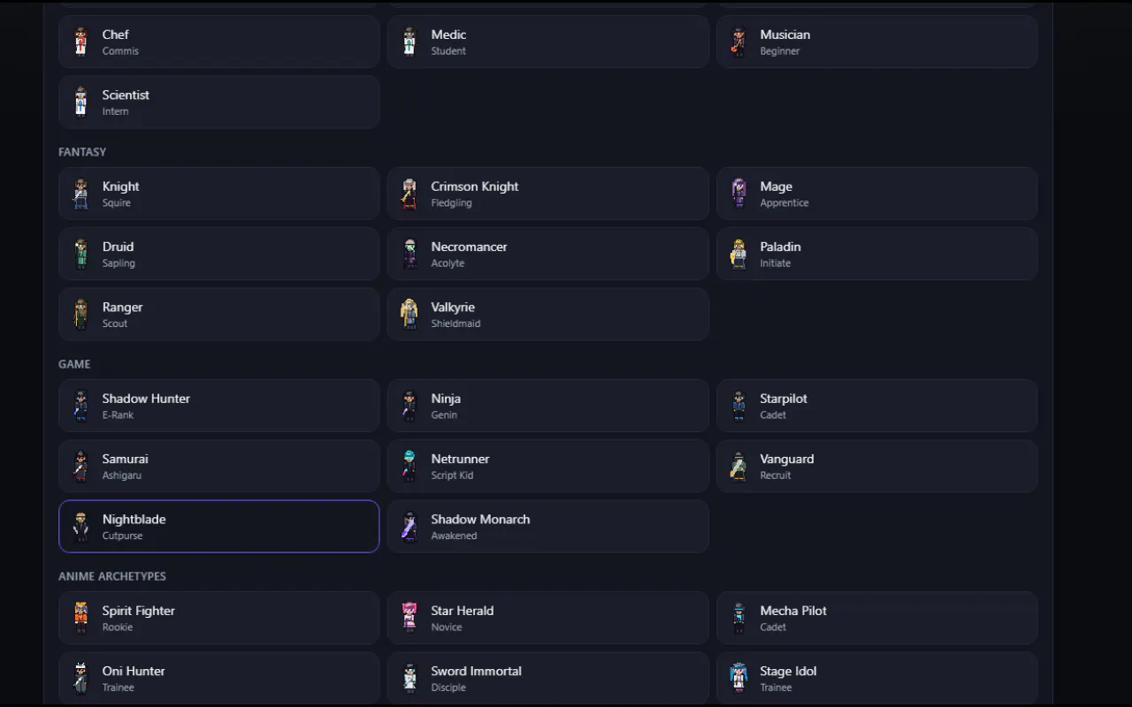Click the Star Herald pink sprite
The height and width of the screenshot is (707, 1132).
[x=409, y=618]
